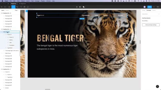
Task: Switch to the Inspect tab
Action: [154, 10]
